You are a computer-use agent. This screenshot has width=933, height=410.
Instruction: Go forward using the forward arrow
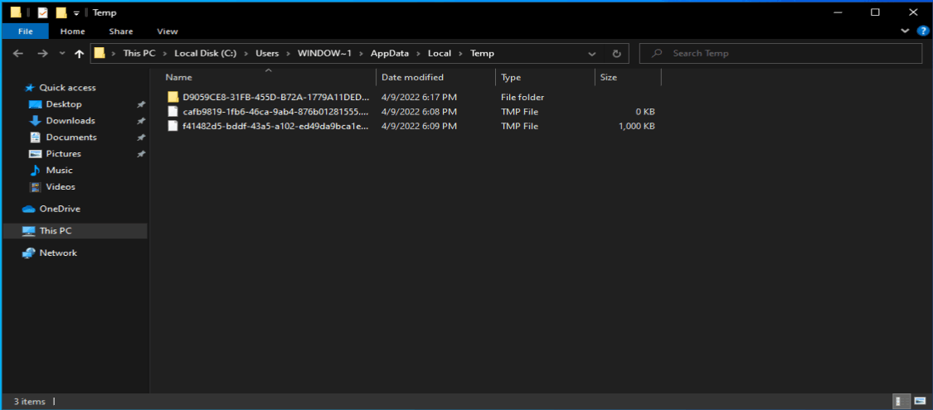(42, 54)
